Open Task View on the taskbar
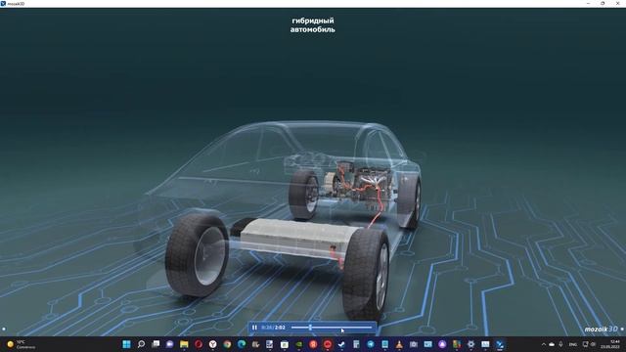The image size is (626, 352). coord(156,344)
